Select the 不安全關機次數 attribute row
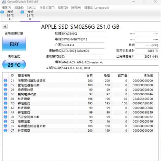The image size is (161, 161). click(x=78, y=117)
